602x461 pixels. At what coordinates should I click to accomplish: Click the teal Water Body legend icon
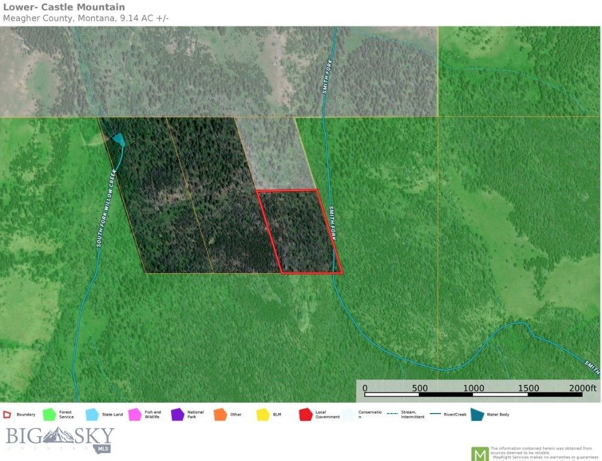[475, 414]
